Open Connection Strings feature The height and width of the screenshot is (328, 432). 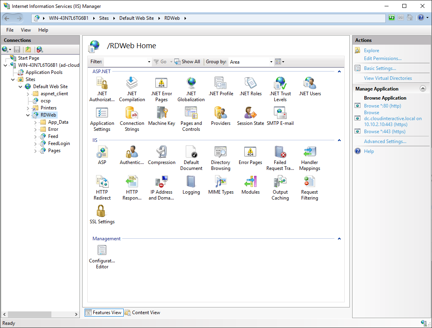coord(132,119)
